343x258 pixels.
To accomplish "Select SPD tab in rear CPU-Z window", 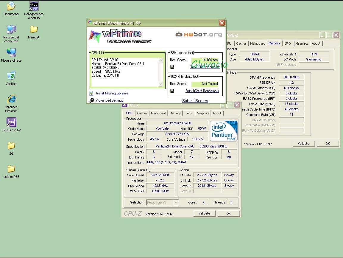I will (288, 43).
